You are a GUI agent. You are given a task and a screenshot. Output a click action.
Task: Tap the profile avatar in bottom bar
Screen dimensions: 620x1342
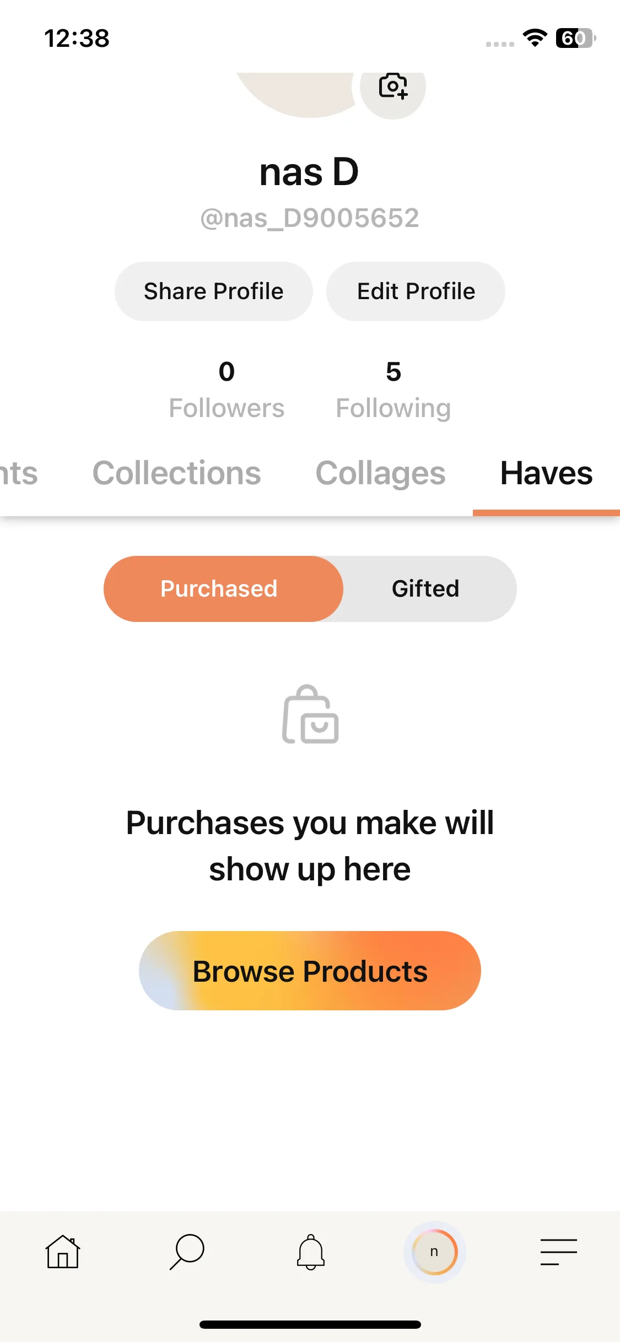434,1252
